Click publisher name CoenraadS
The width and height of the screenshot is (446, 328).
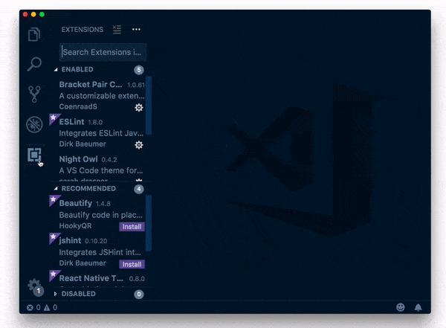tap(78, 107)
